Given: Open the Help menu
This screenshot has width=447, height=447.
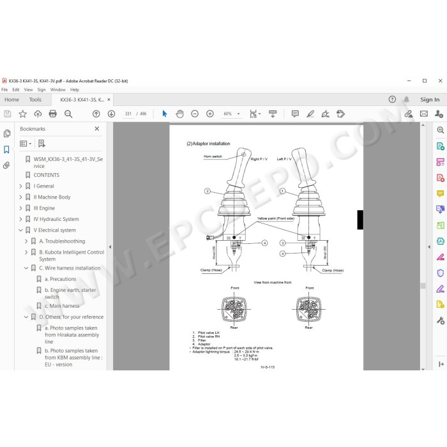Looking at the screenshot, I should click(75, 89).
